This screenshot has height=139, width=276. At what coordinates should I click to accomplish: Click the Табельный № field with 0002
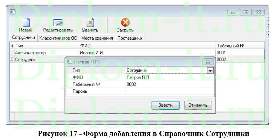coord(170,84)
